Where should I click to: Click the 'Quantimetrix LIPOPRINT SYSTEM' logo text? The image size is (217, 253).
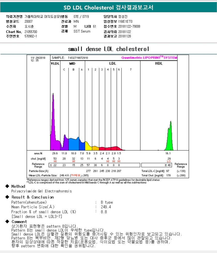[x=149, y=58]
